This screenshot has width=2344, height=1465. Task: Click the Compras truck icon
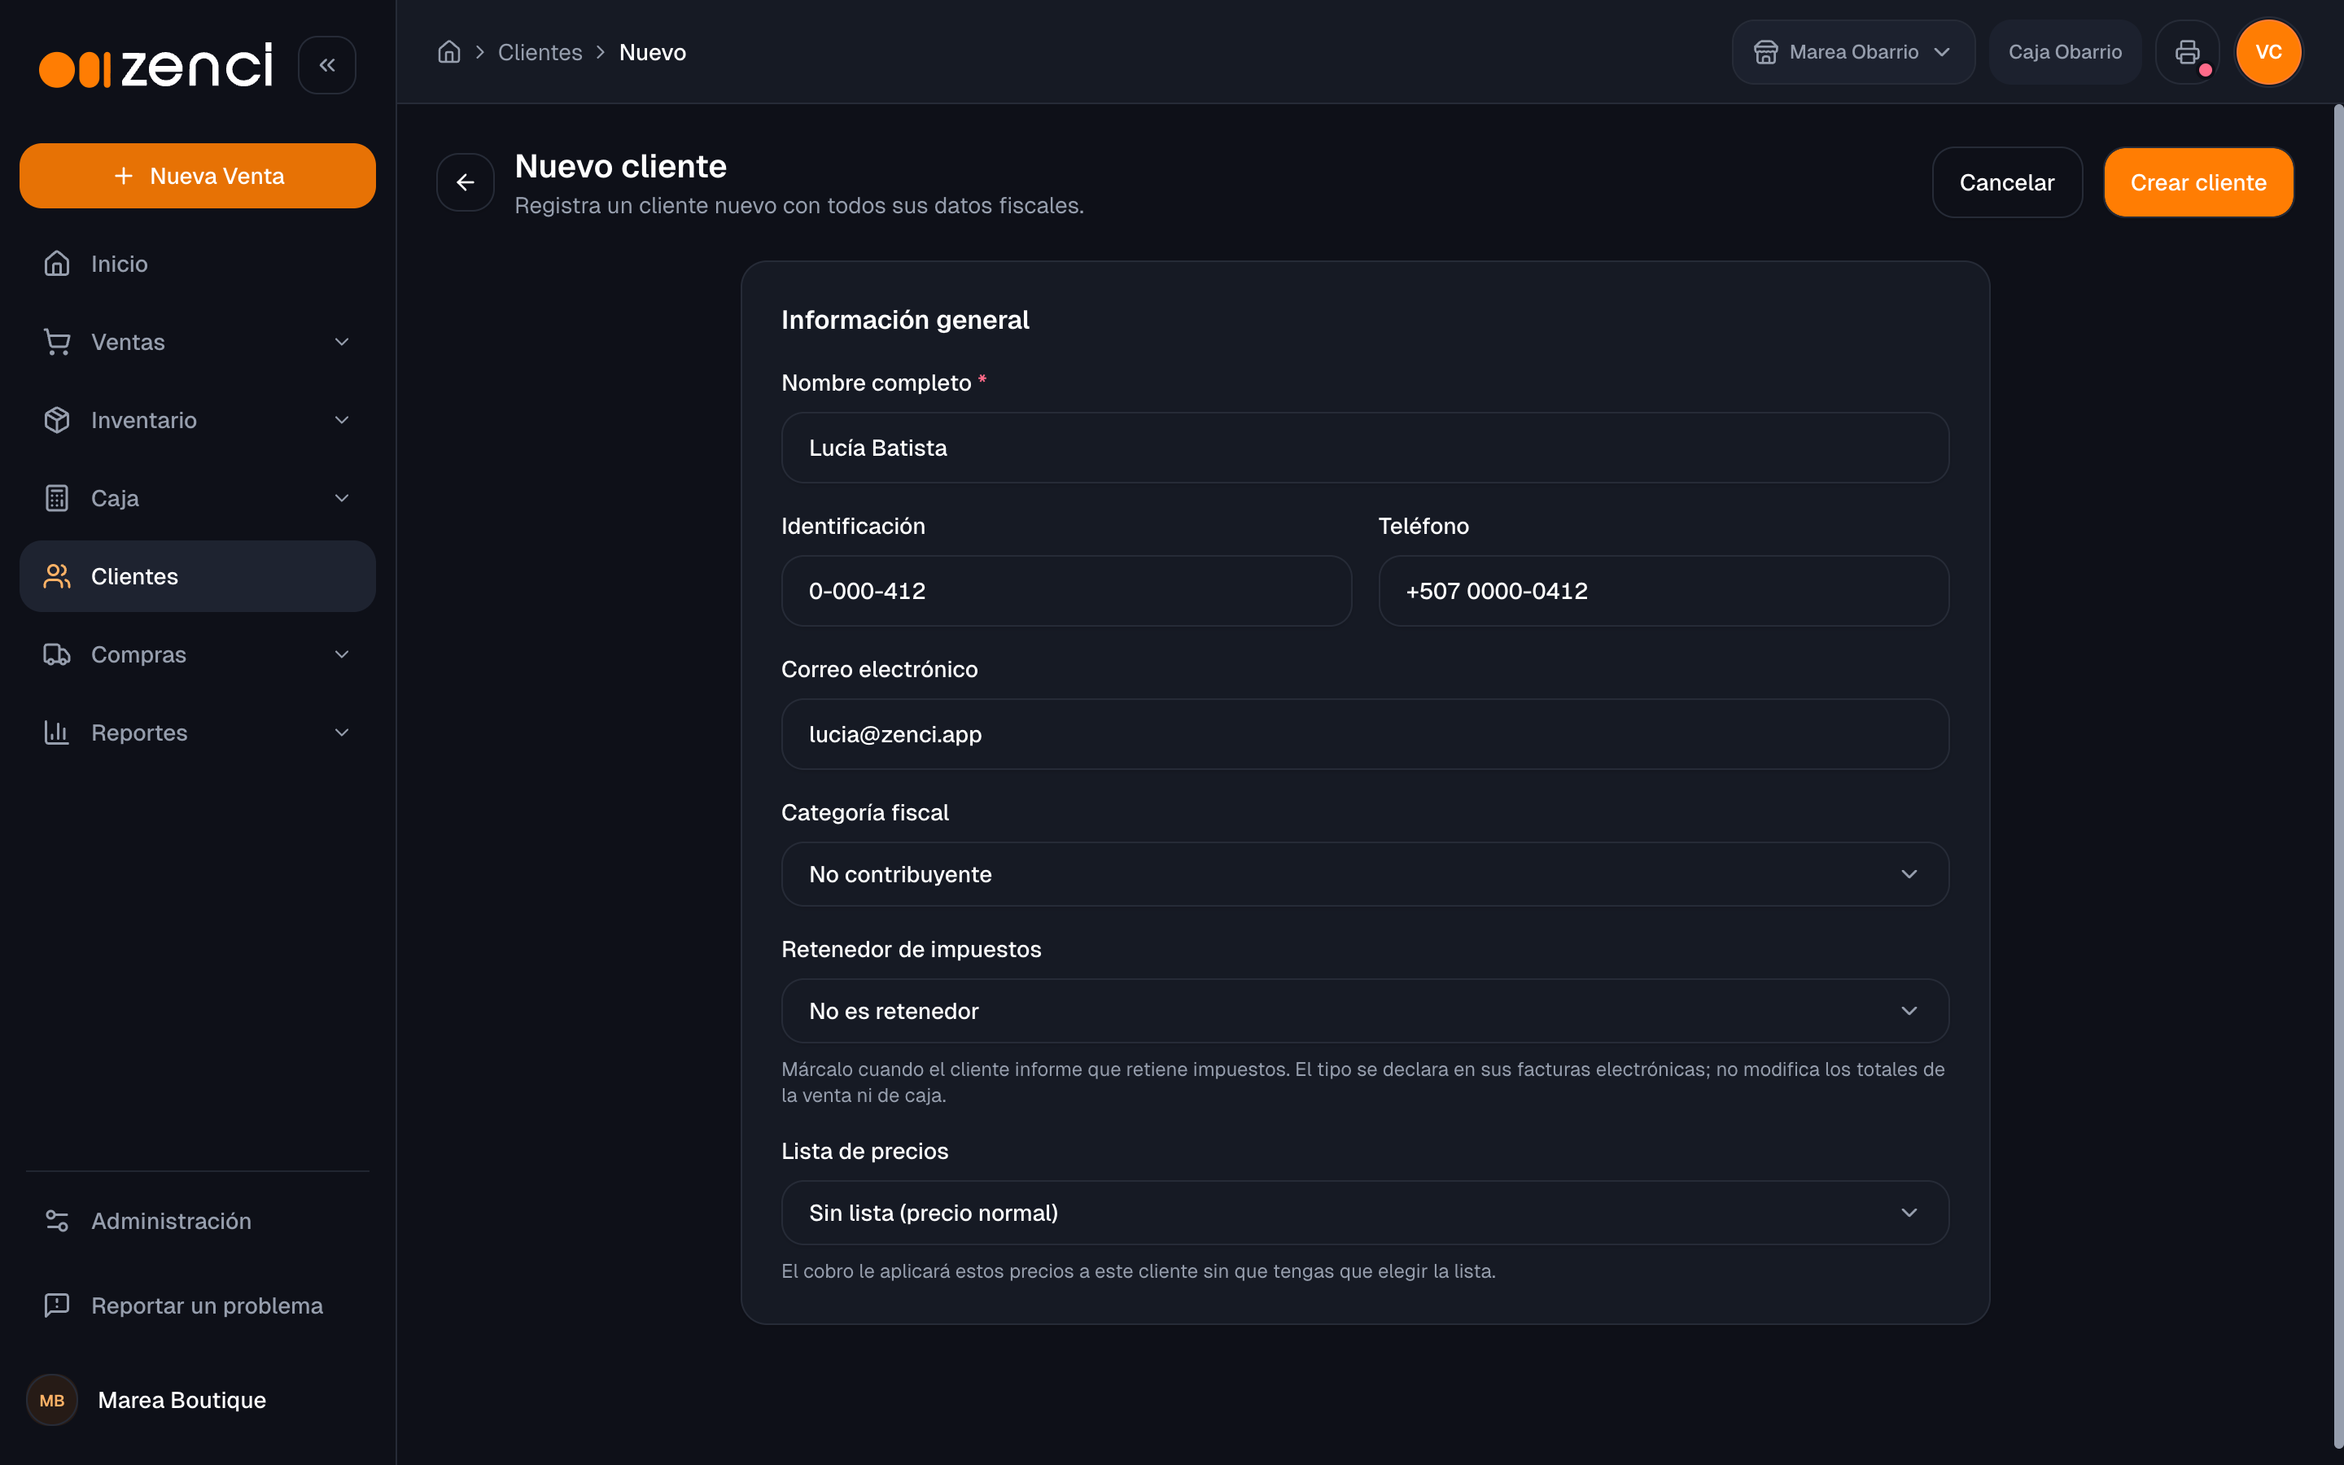57,654
